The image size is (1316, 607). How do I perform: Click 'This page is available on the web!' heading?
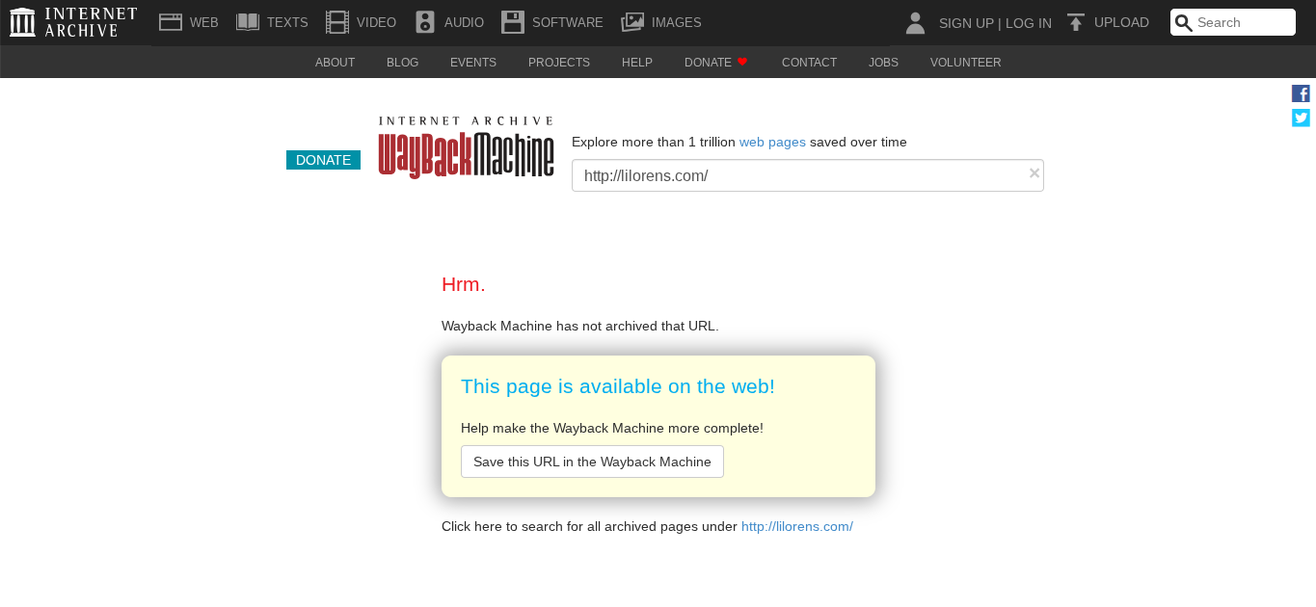[x=618, y=386]
